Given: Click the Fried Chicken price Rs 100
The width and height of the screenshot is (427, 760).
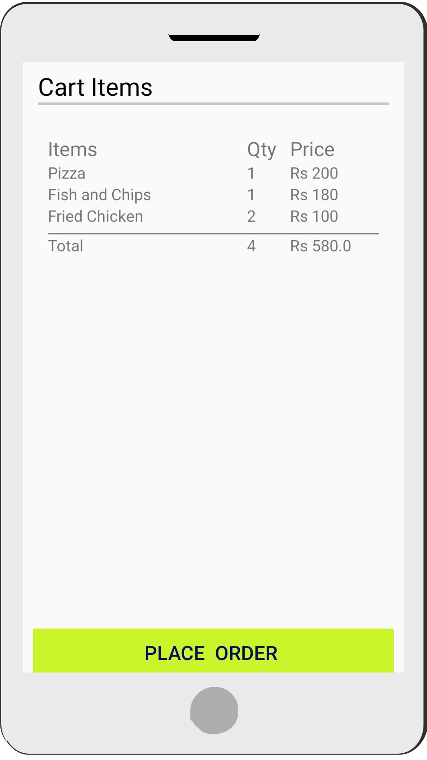Looking at the screenshot, I should click(x=314, y=217).
